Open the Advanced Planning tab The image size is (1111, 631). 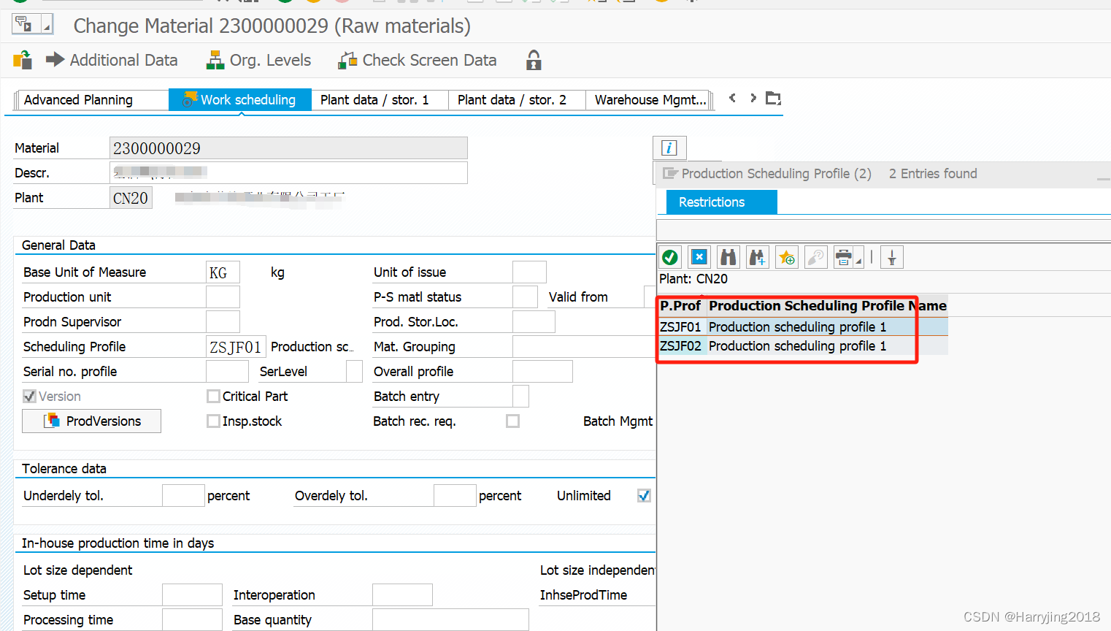pyautogui.click(x=91, y=100)
